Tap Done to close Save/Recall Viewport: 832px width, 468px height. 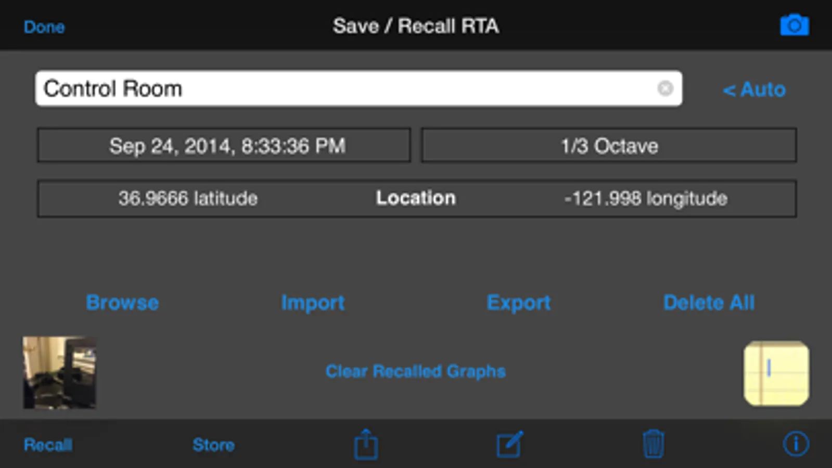[x=44, y=27]
